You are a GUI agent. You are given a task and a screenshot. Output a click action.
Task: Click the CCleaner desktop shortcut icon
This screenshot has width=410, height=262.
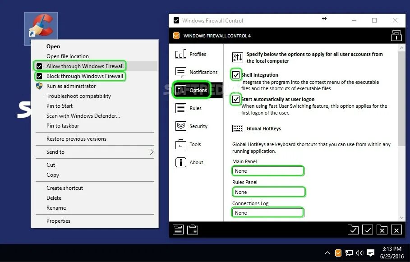tap(41, 26)
